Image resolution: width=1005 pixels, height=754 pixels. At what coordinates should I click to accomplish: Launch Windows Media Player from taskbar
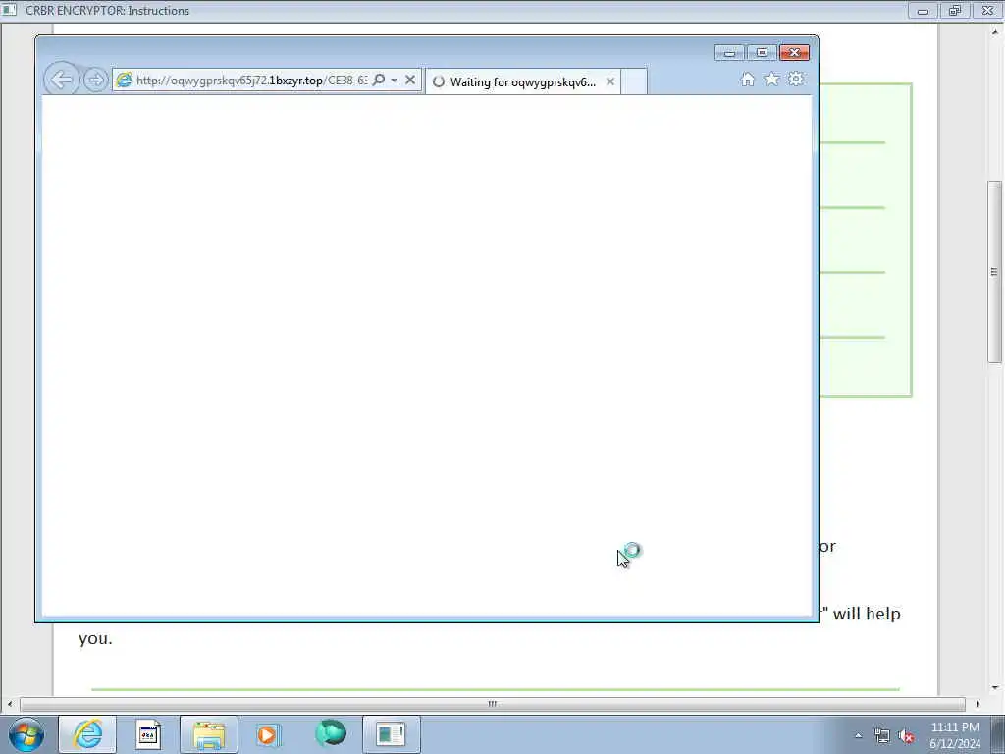coord(267,734)
